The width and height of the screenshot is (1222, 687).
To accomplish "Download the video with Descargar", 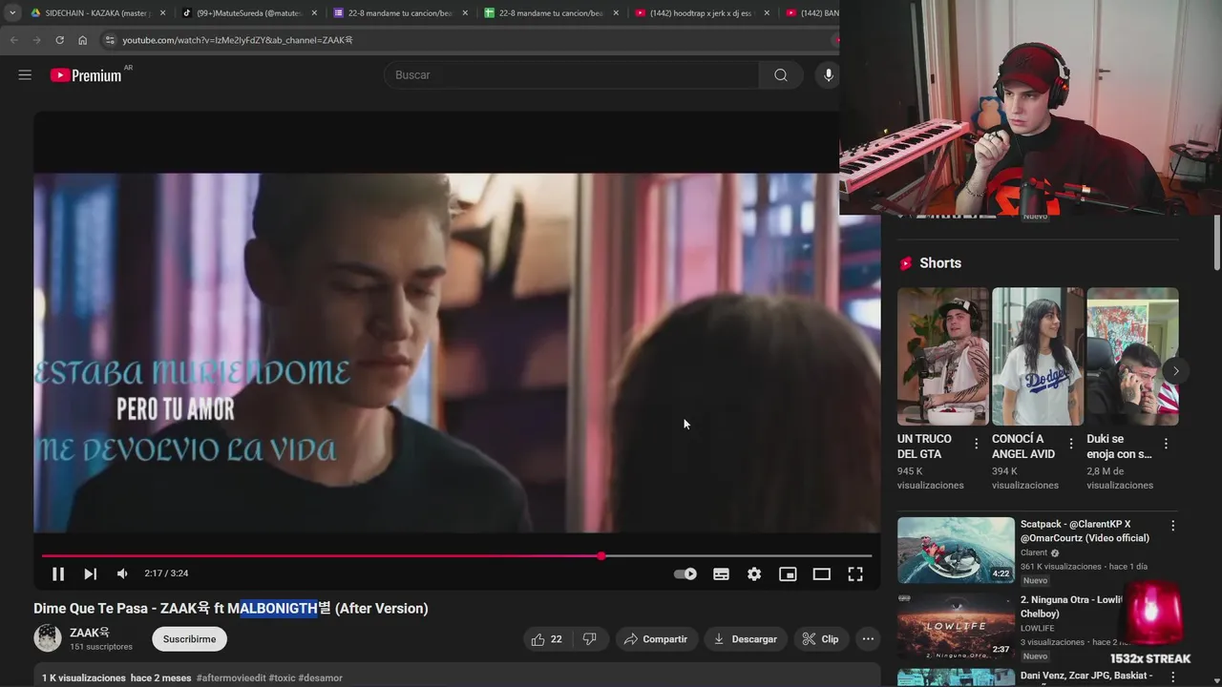I will 746,639.
